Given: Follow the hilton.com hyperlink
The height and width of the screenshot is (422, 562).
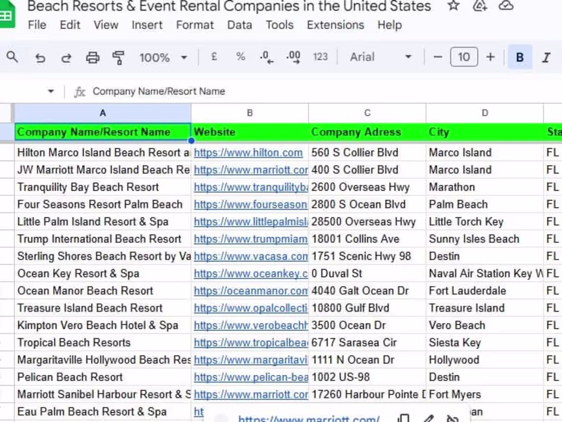Looking at the screenshot, I should click(249, 152).
